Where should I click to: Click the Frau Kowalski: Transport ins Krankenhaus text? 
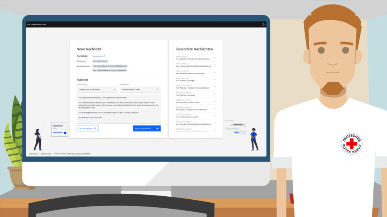point(192,59)
